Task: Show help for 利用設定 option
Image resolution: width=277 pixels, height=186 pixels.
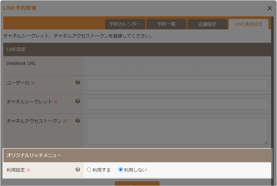Action: click(x=78, y=169)
